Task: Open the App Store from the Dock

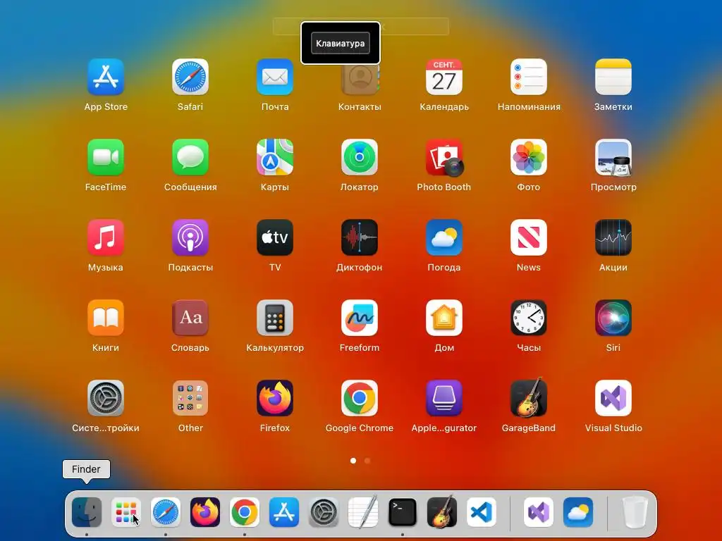Action: (284, 512)
